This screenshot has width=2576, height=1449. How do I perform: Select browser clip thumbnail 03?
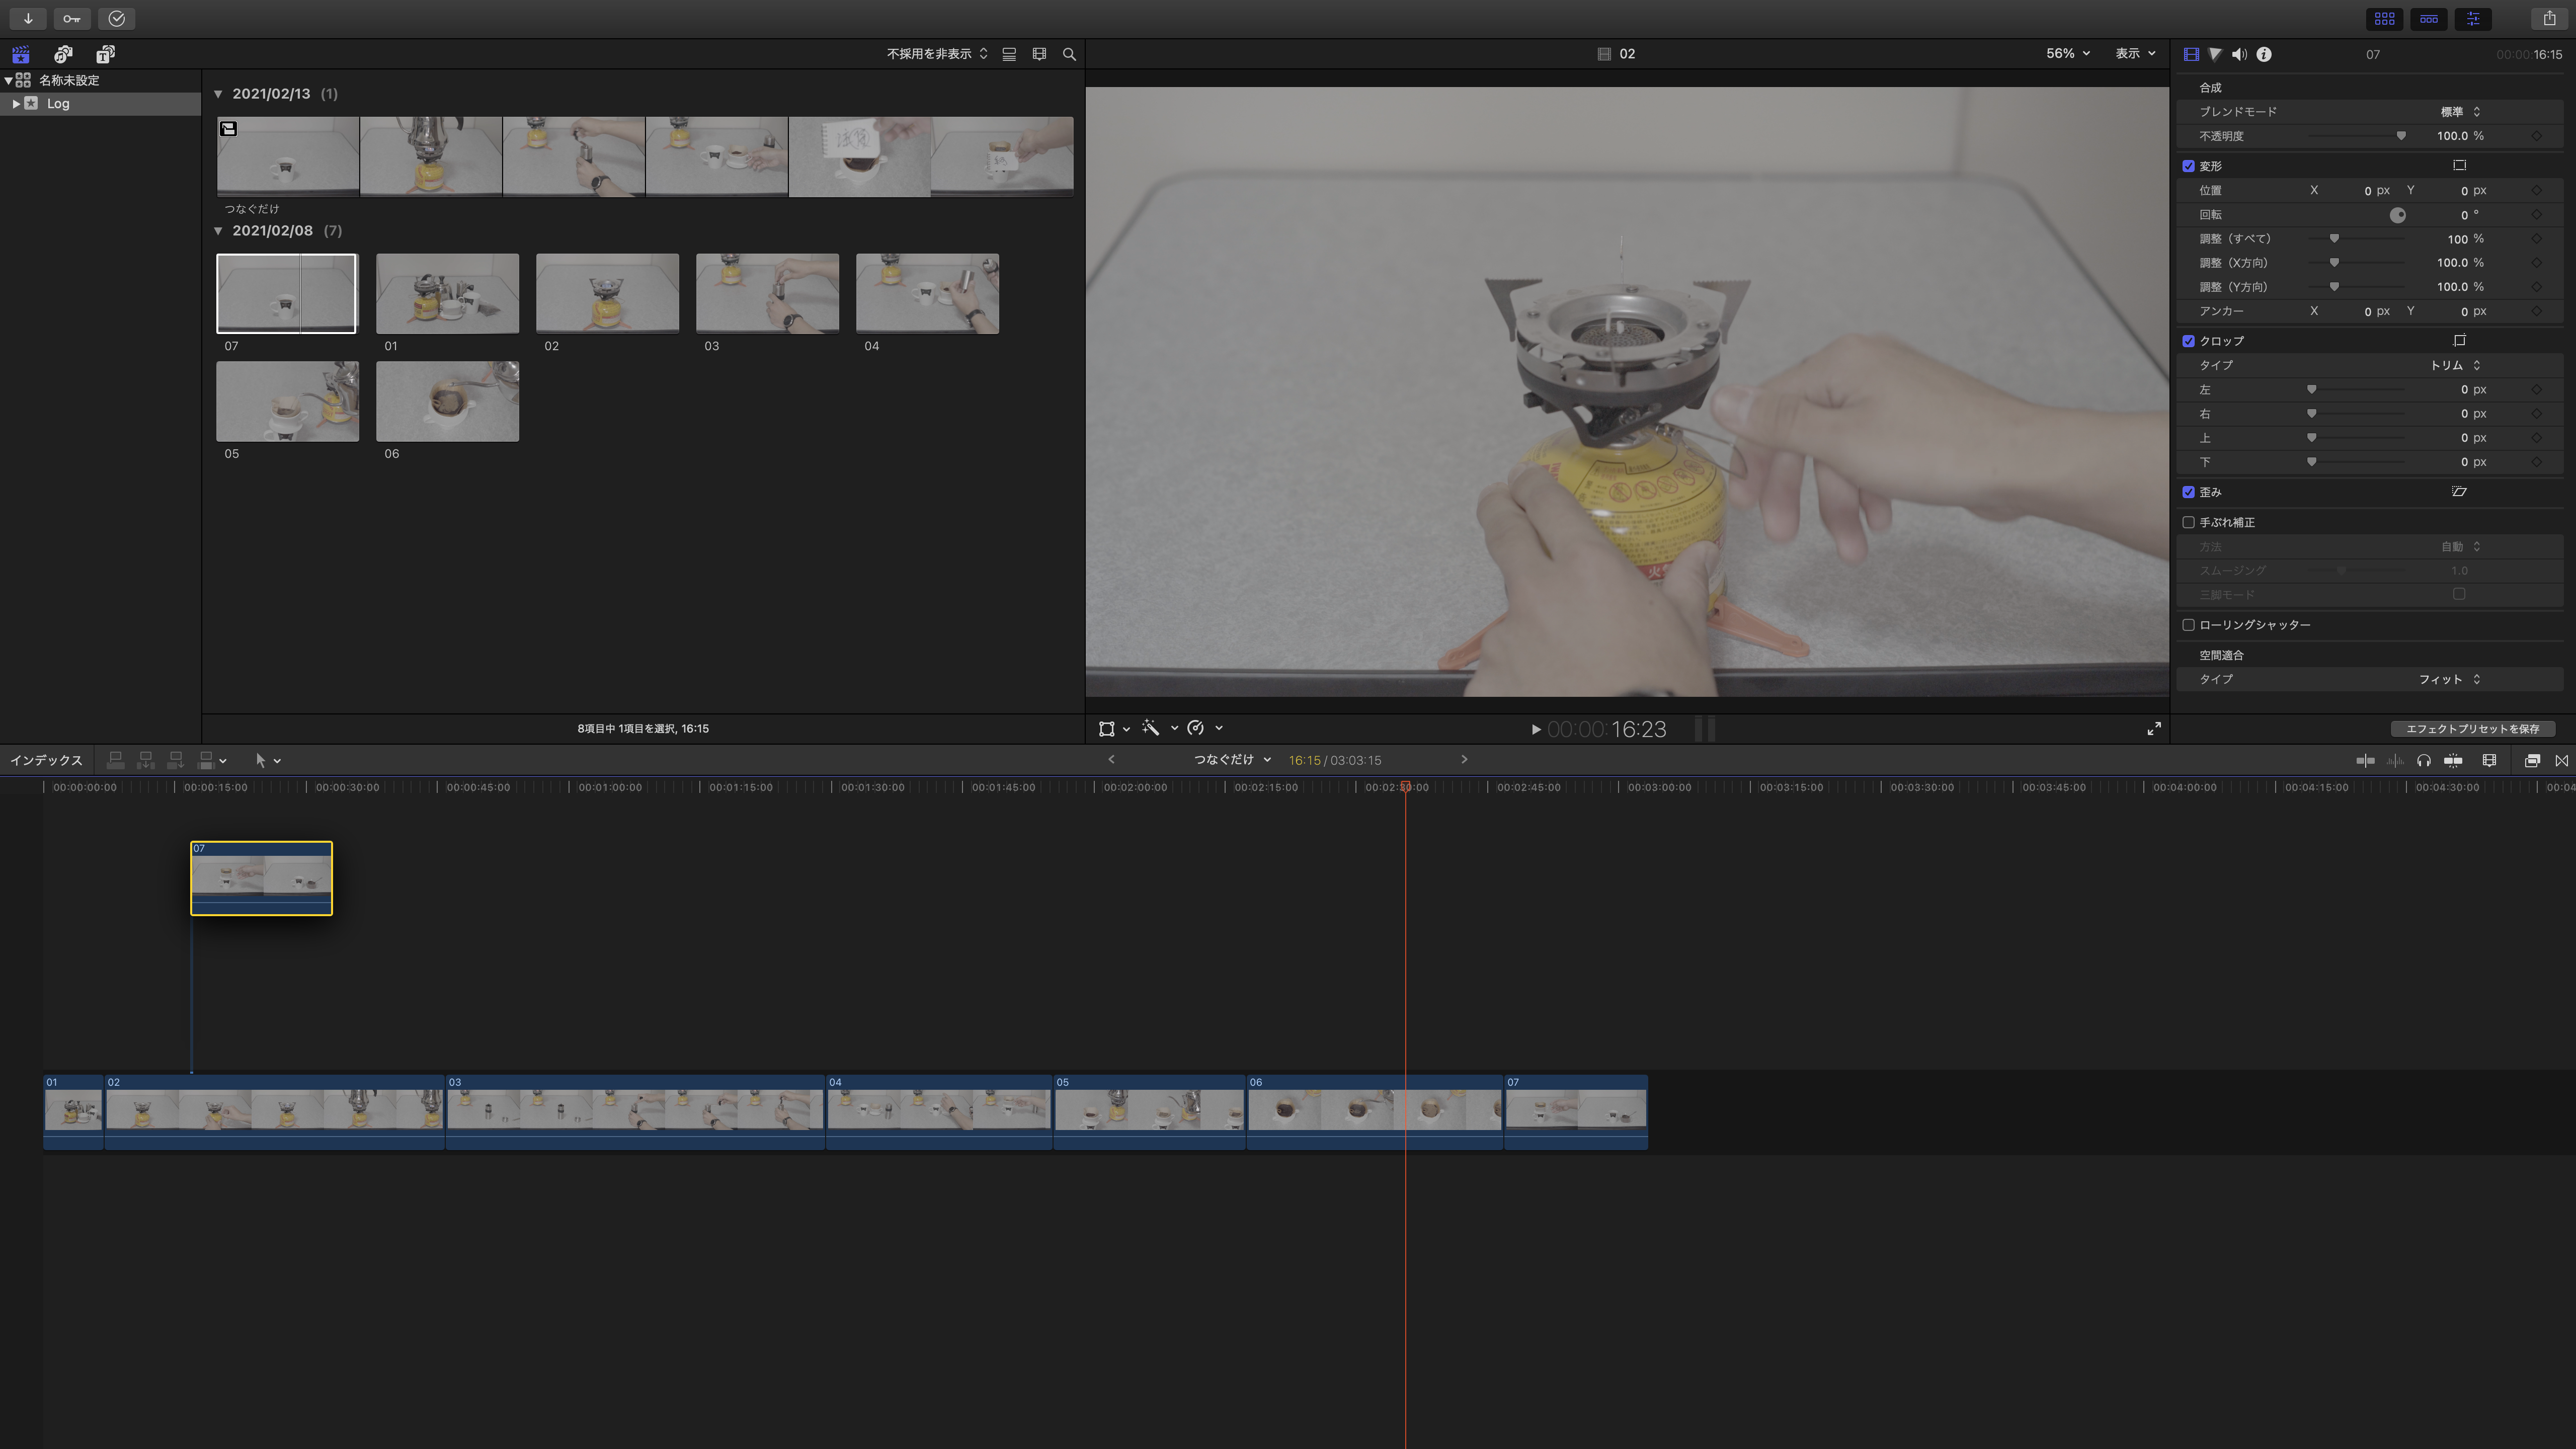[x=767, y=293]
